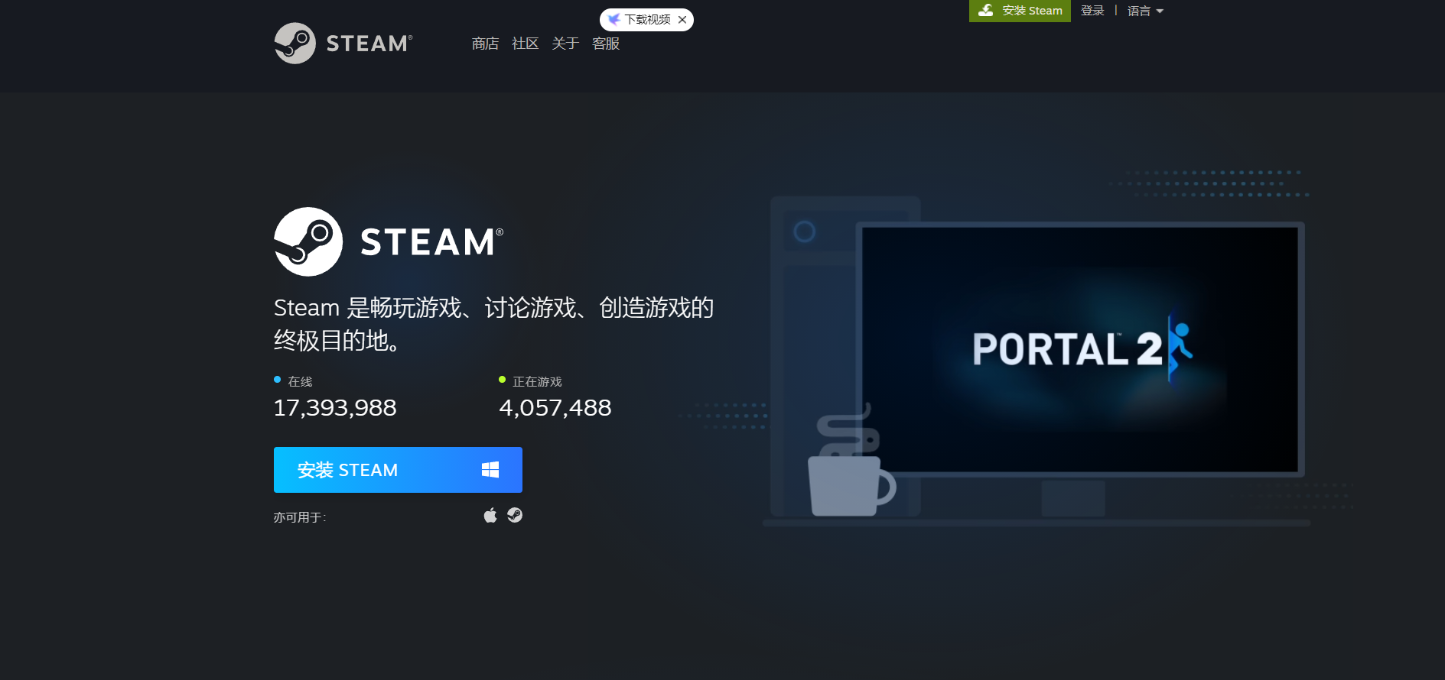Click the green 安装 Steam header button

tap(1020, 11)
